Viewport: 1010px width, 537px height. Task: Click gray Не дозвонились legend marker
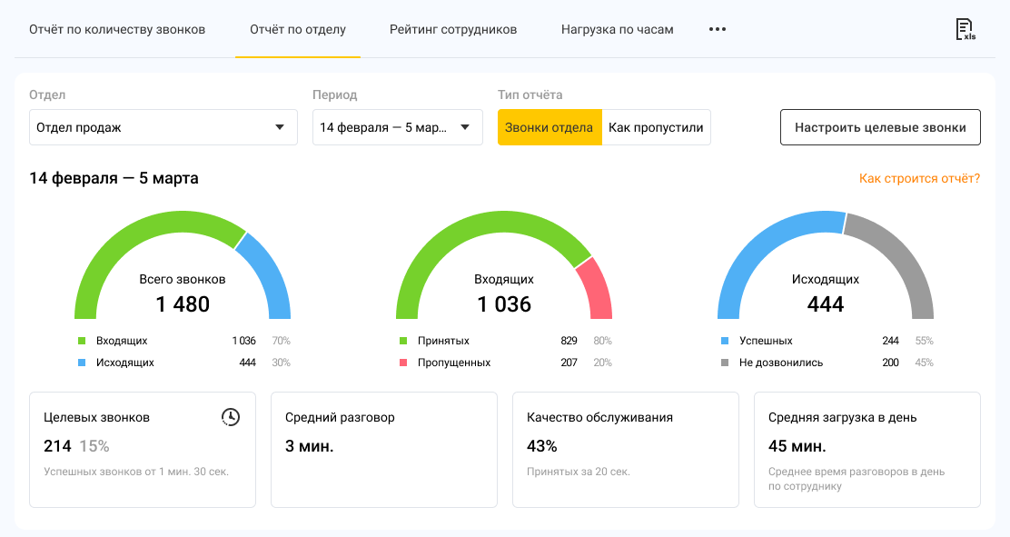pos(724,363)
